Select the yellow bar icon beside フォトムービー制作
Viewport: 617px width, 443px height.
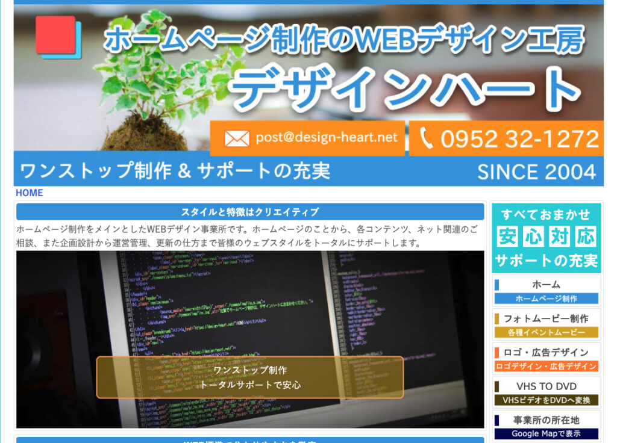click(497, 320)
